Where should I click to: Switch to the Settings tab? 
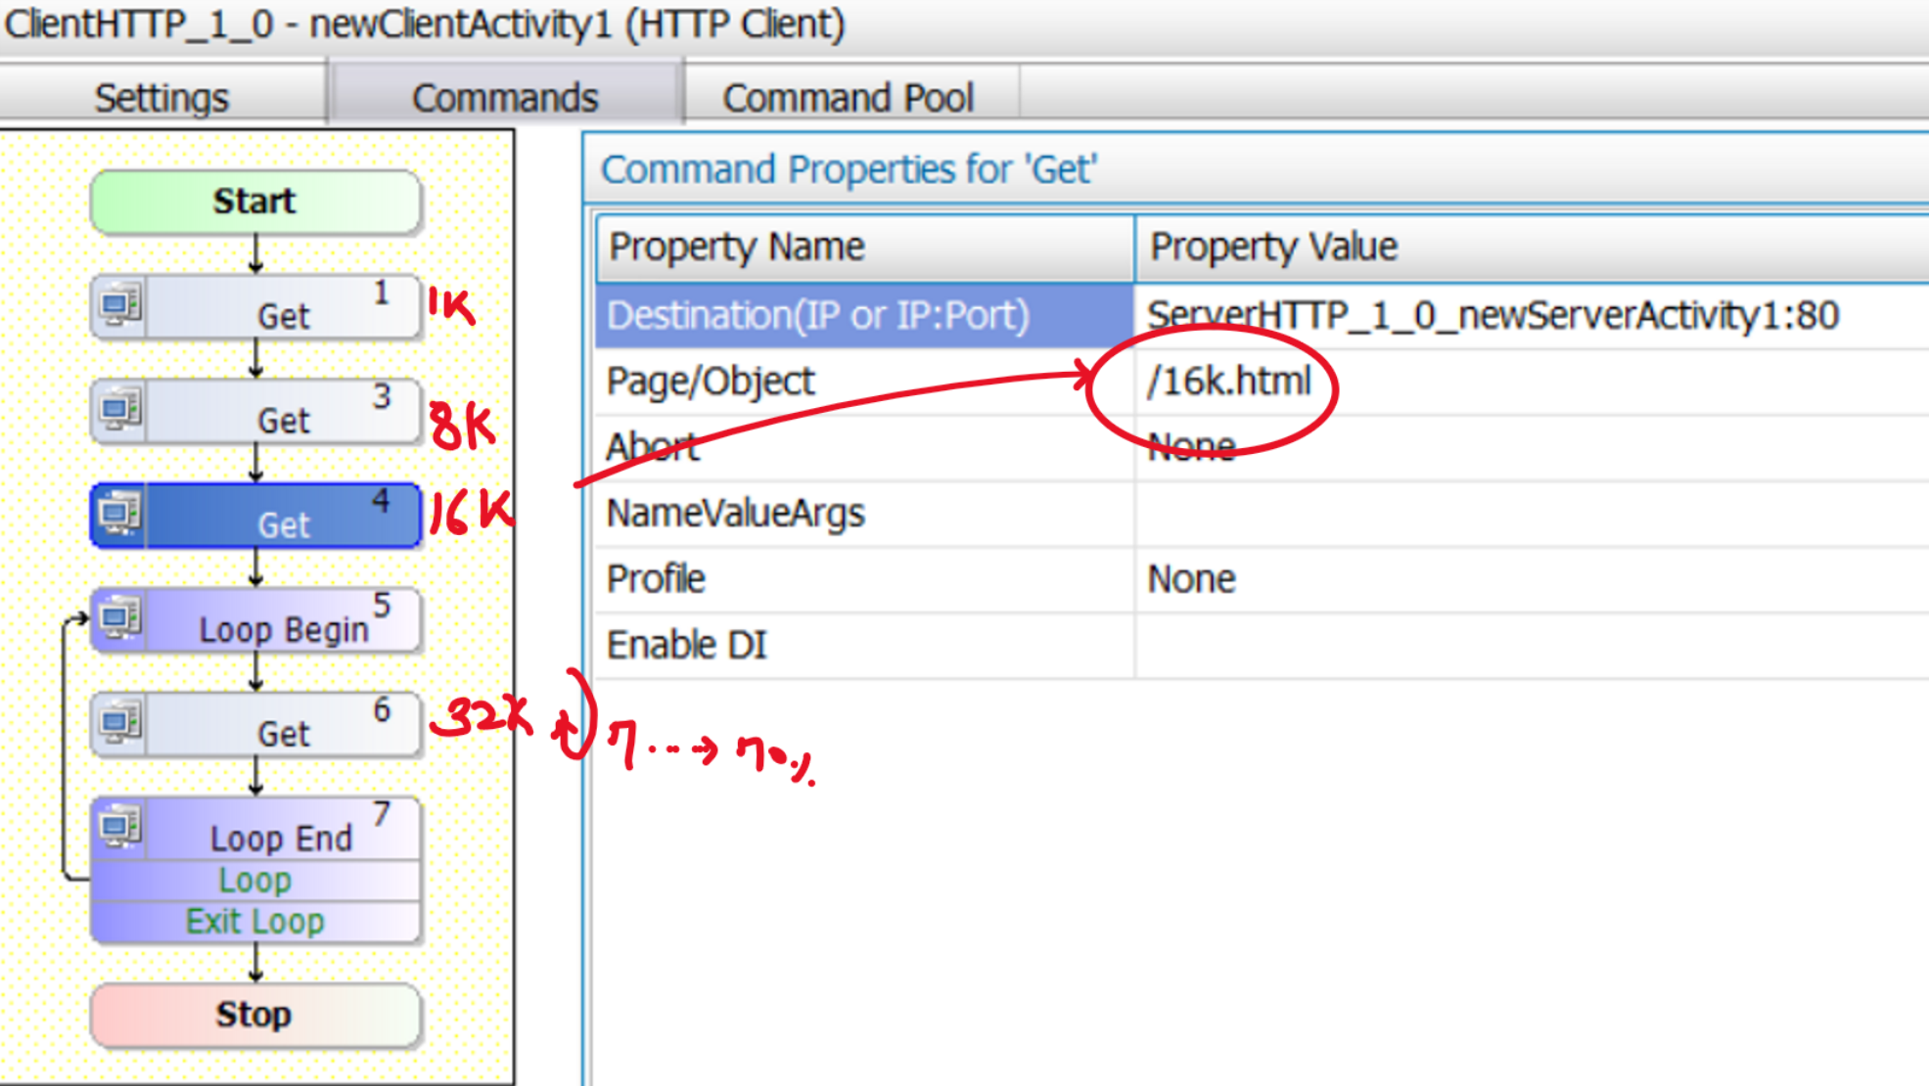coord(161,97)
